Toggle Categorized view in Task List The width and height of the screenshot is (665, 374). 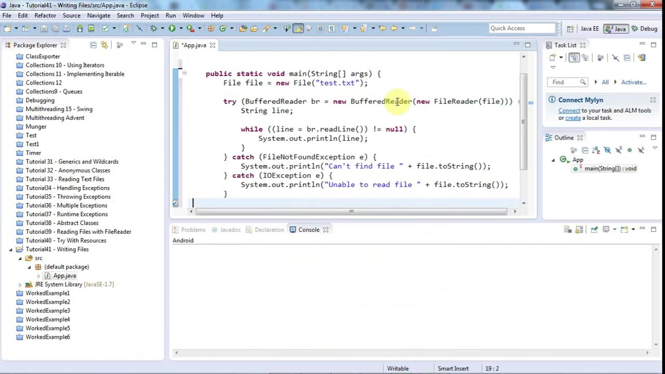[x=574, y=58]
